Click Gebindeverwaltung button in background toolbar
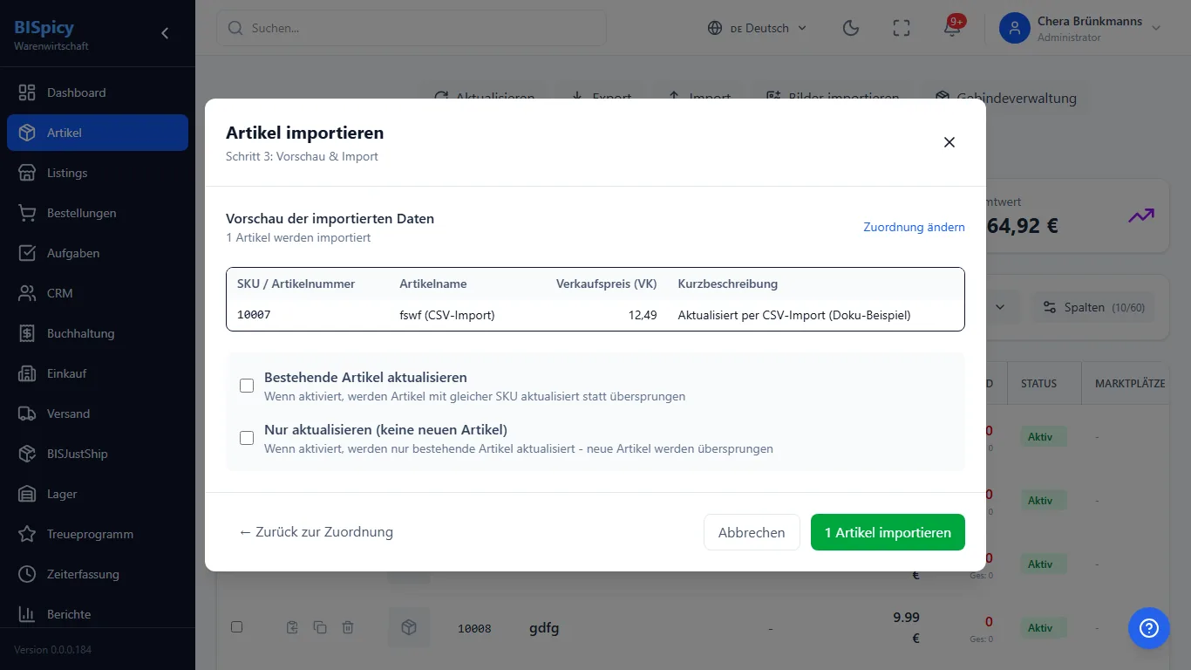The width and height of the screenshot is (1191, 670). pos(1006,99)
